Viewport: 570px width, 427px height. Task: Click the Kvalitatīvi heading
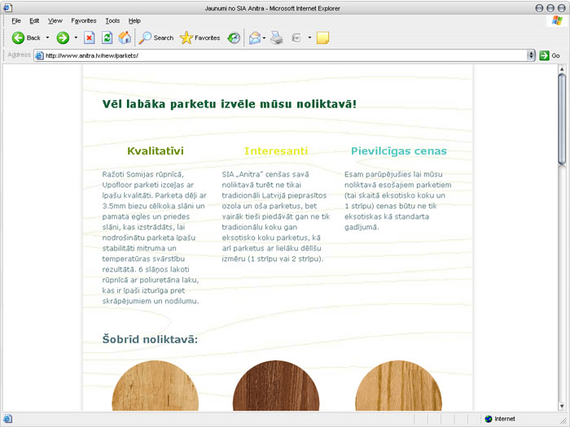156,151
